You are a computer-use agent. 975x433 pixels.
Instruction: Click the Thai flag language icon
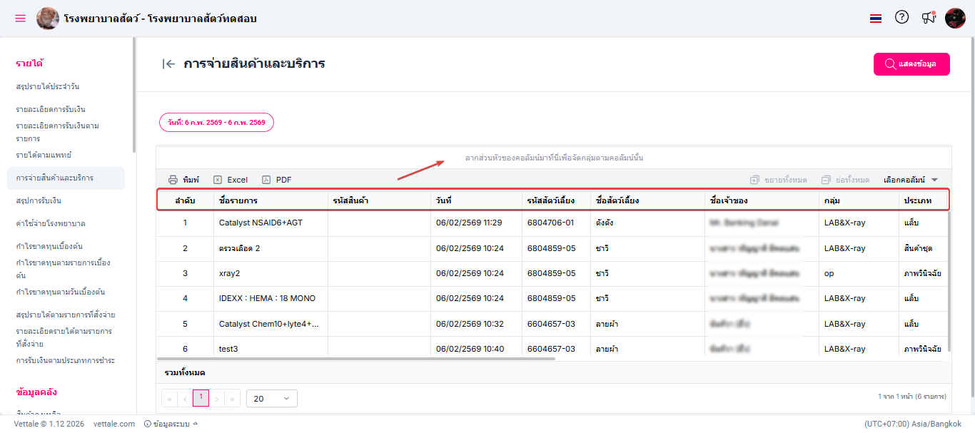click(876, 19)
